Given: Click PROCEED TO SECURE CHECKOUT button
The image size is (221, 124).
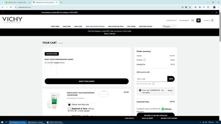Looking at the screenshot, I should [x=156, y=115].
